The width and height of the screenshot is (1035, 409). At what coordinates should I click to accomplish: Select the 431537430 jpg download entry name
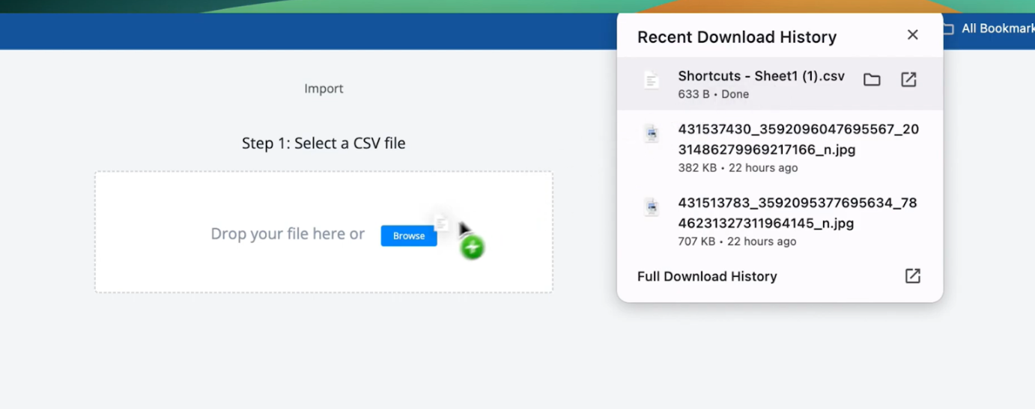point(798,139)
